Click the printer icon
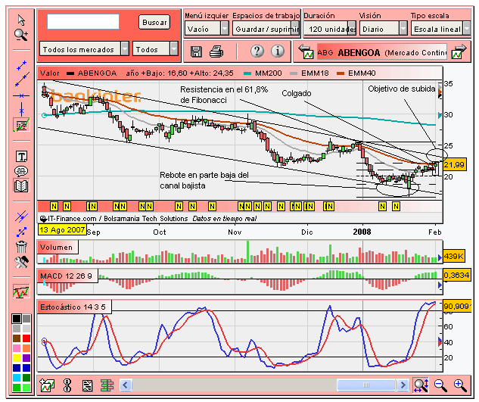Screen dimensions: 479x402 click(216, 51)
